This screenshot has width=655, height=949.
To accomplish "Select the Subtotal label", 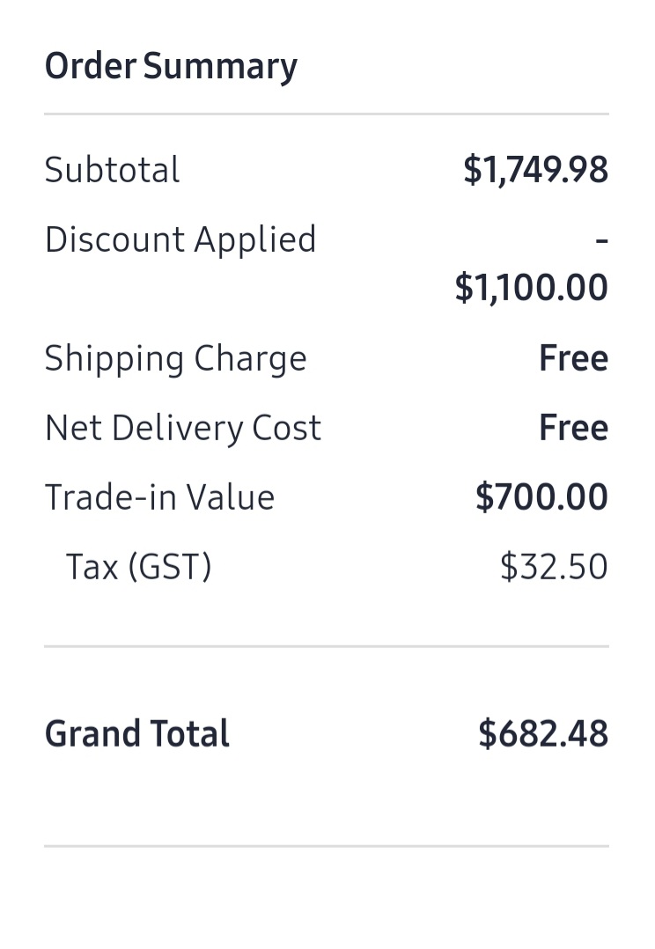I will pos(113,169).
